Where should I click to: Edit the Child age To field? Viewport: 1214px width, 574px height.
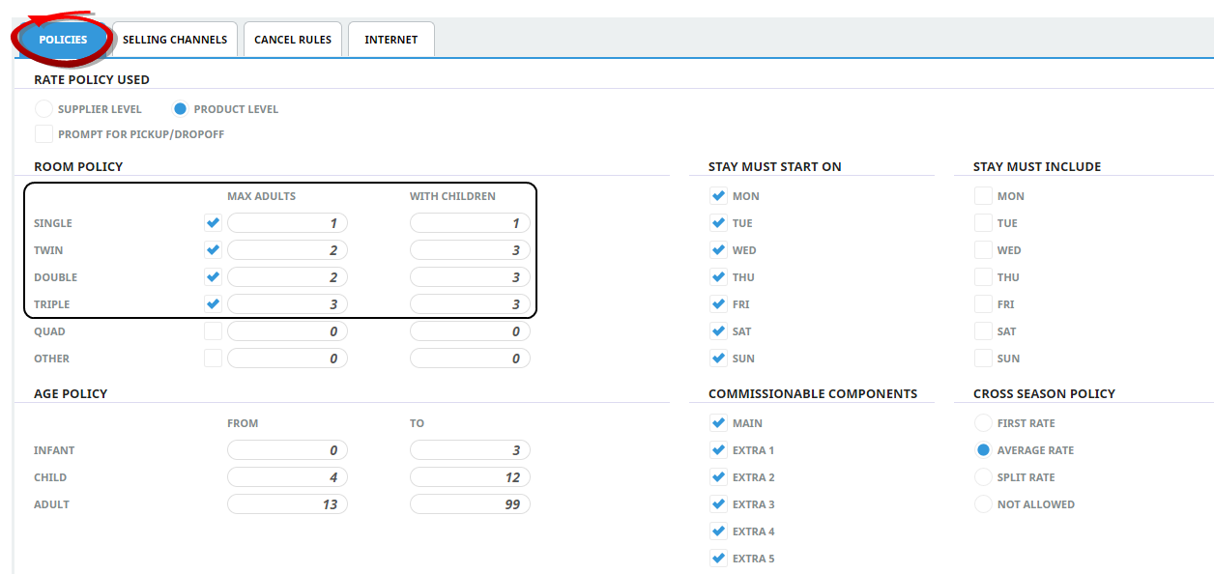coord(470,477)
